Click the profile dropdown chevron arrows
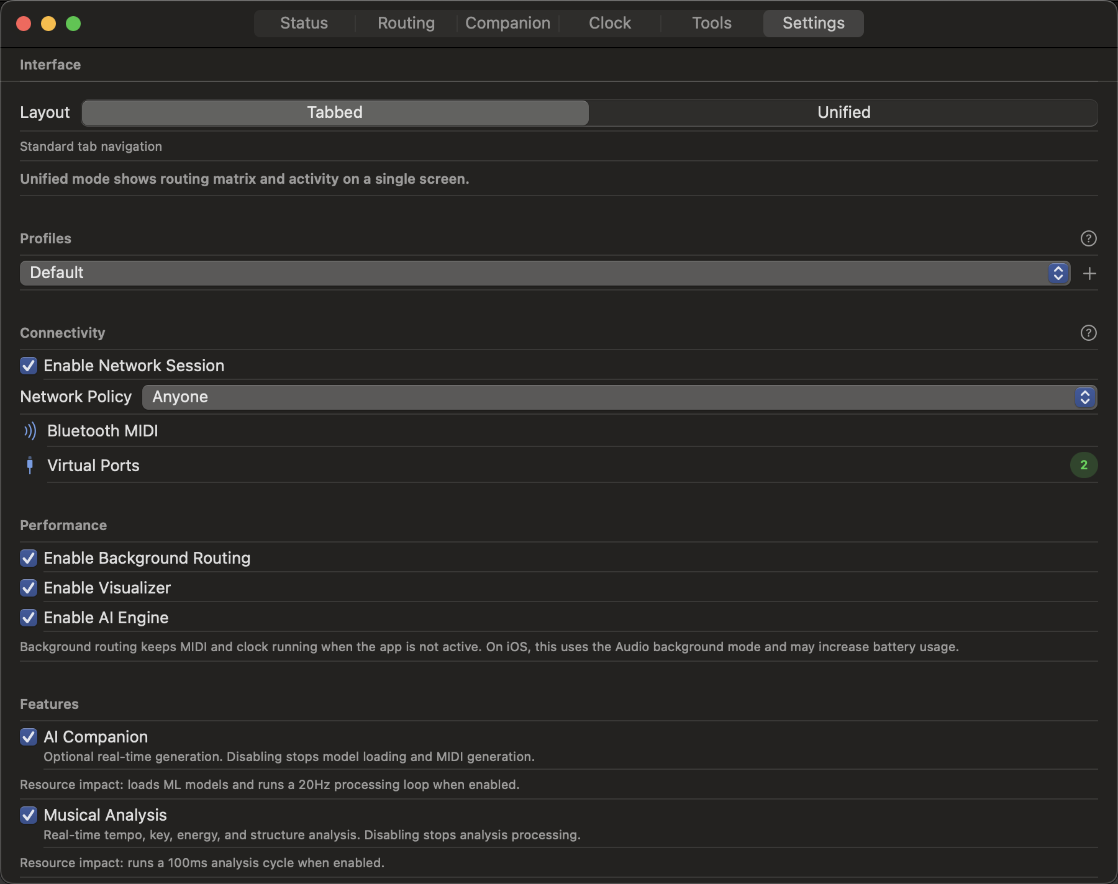Screen dimensions: 1118x884 click(x=1059, y=273)
